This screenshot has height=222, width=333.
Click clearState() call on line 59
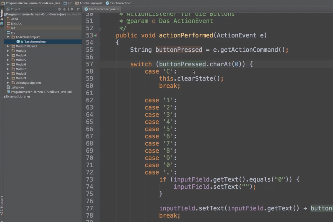pos(199,79)
